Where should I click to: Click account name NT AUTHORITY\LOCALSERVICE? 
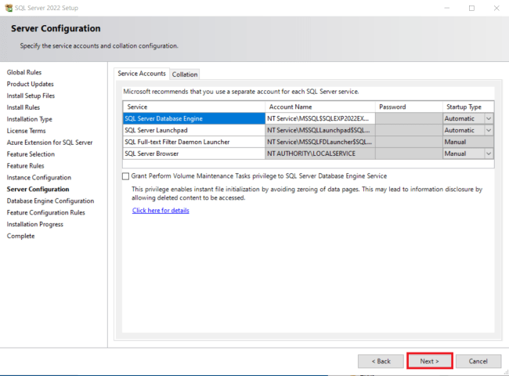coord(320,154)
